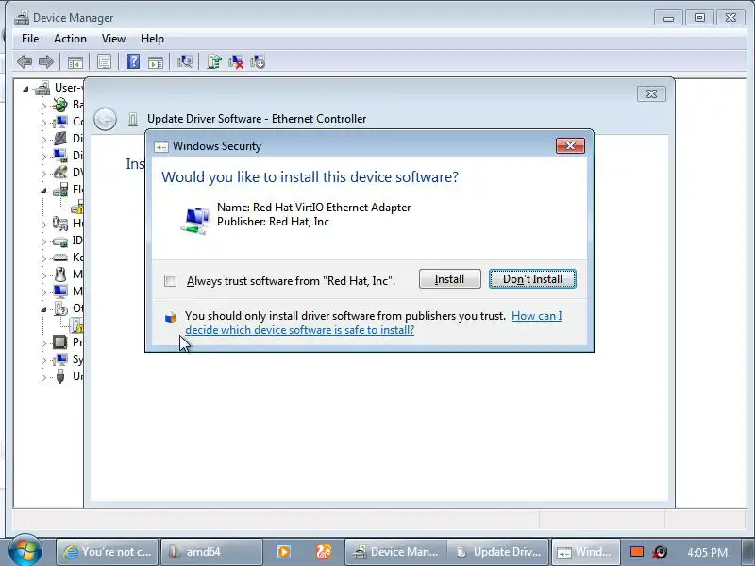Click the Forward arrow toolbar icon
Viewport: 755px width, 566px height.
coord(46,61)
